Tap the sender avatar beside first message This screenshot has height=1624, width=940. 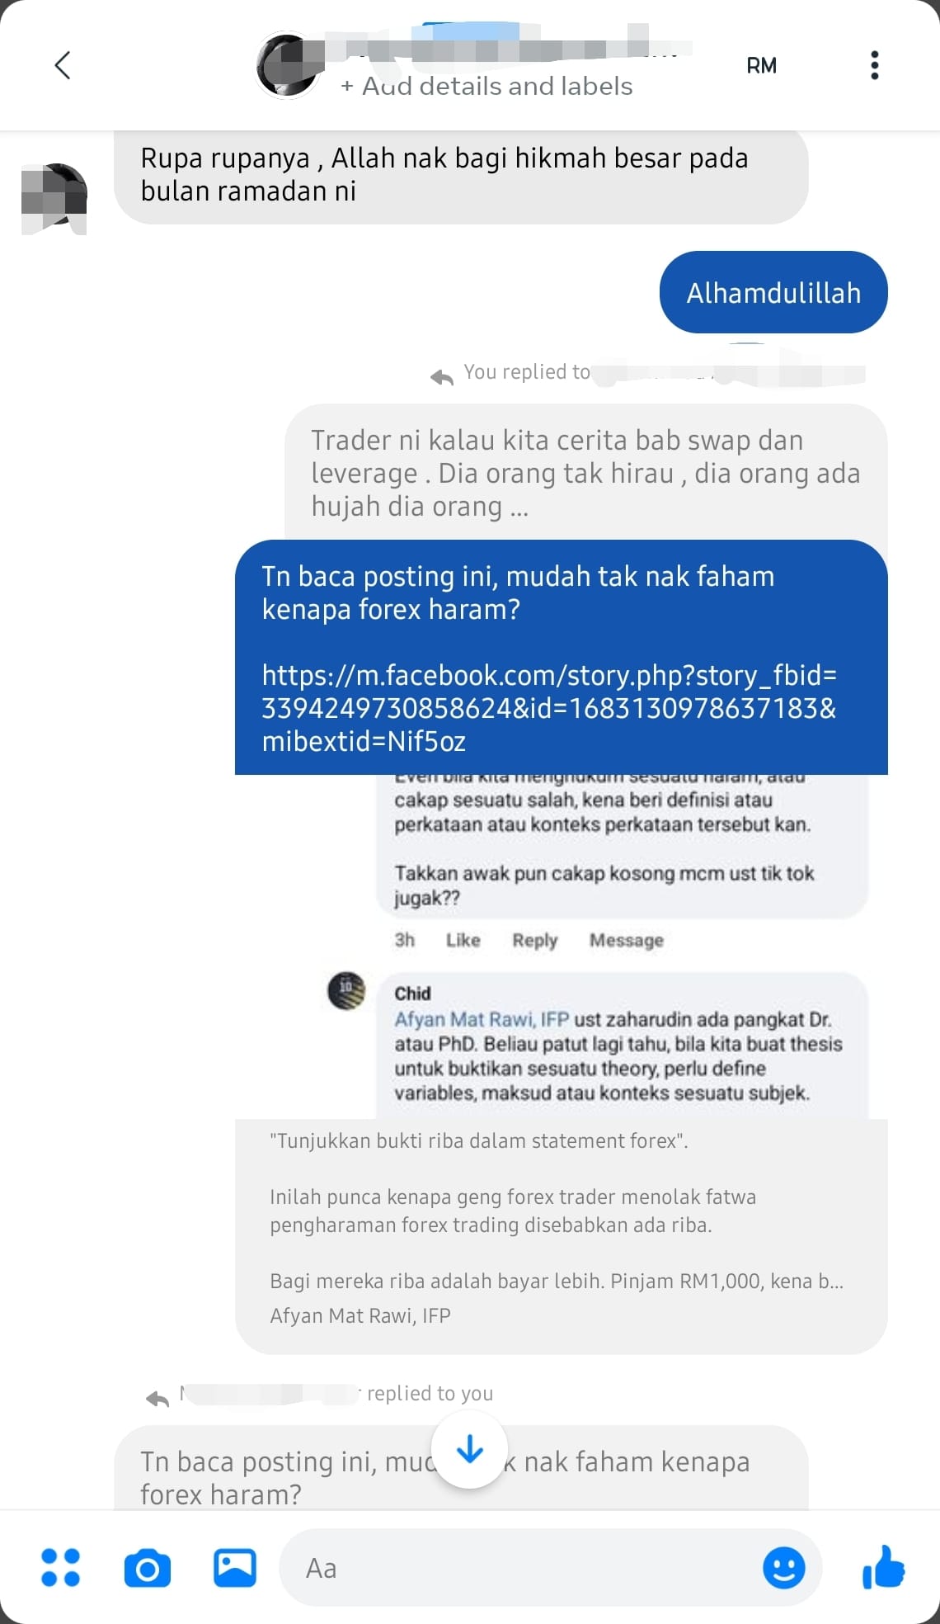(54, 199)
